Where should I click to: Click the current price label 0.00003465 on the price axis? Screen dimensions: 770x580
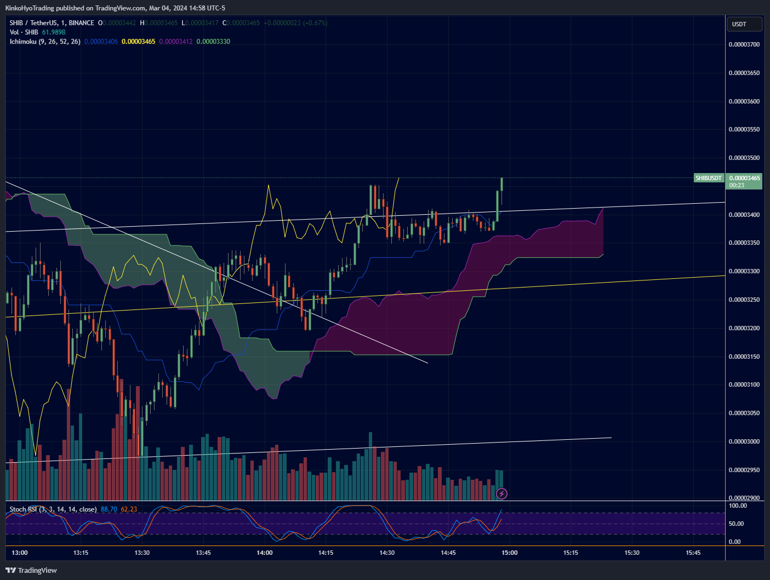click(744, 178)
